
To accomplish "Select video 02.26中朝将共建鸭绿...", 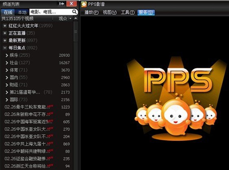I will coord(27,151).
